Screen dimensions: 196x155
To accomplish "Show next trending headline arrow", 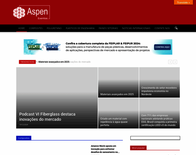I will 175,62.
